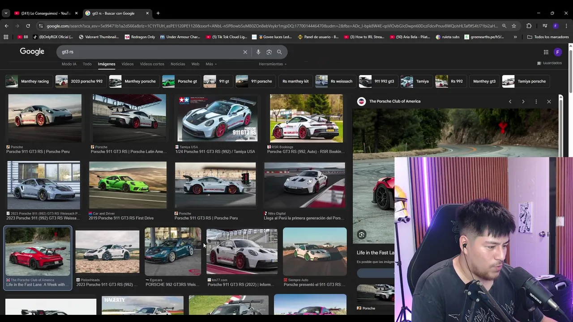
Task: Open Egocars PORSCHE 992 GT3RS thumbnail
Action: click(173, 251)
